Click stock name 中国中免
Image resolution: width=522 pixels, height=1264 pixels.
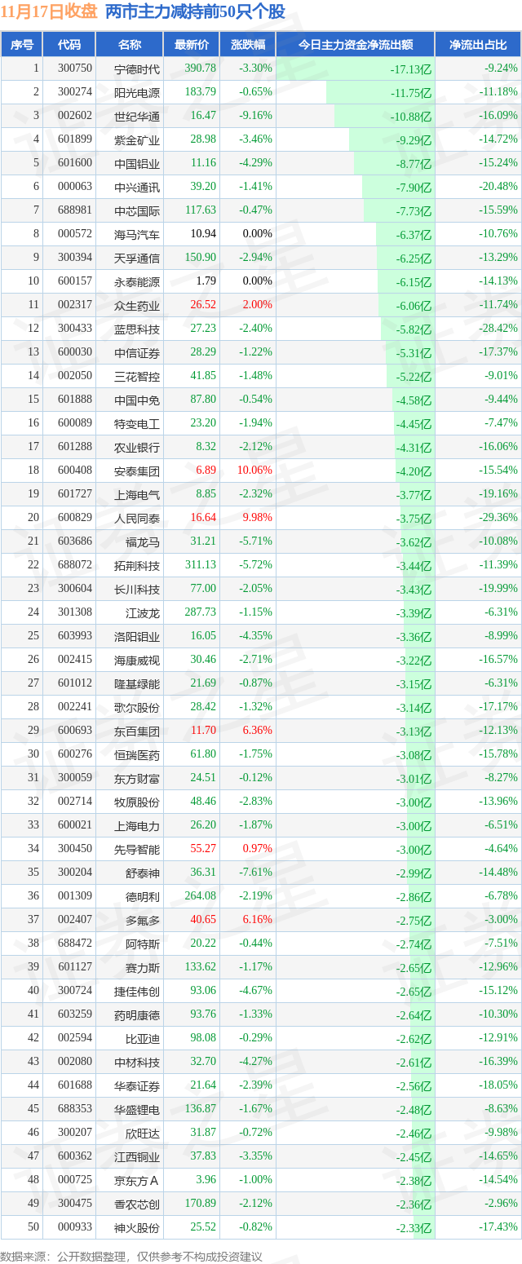tap(137, 400)
